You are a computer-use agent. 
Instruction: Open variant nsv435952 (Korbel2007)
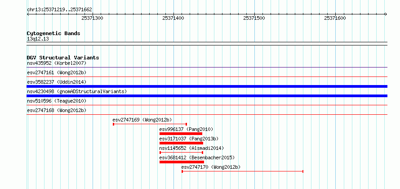tap(57, 63)
